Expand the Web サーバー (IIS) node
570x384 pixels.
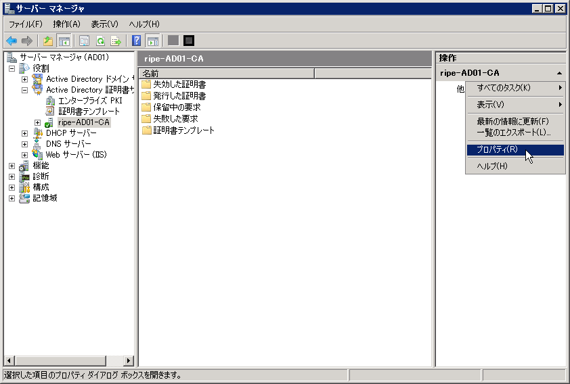pos(24,155)
